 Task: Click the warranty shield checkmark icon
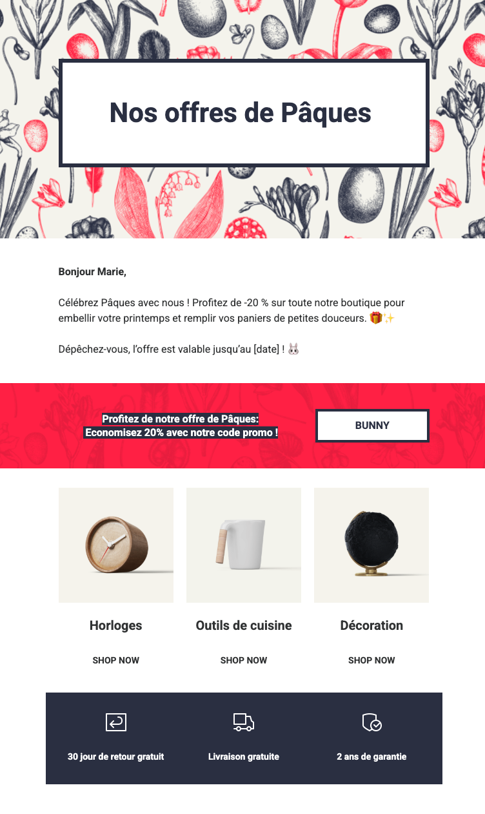click(371, 722)
